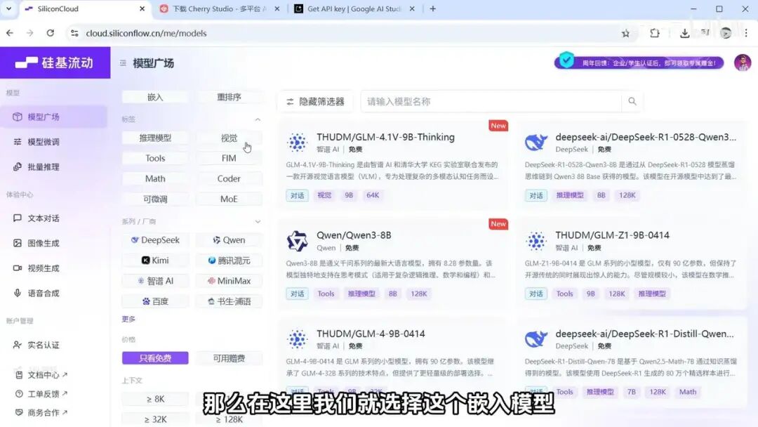Click the model name search field
Screen dimensions: 758x427
click(491, 102)
